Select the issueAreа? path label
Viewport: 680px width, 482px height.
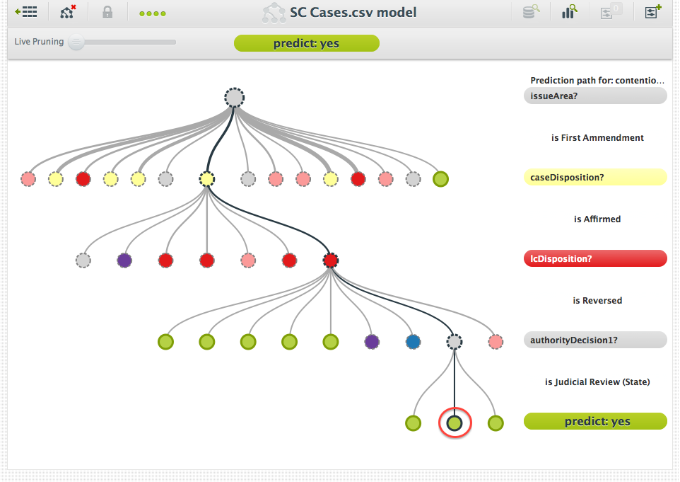594,96
